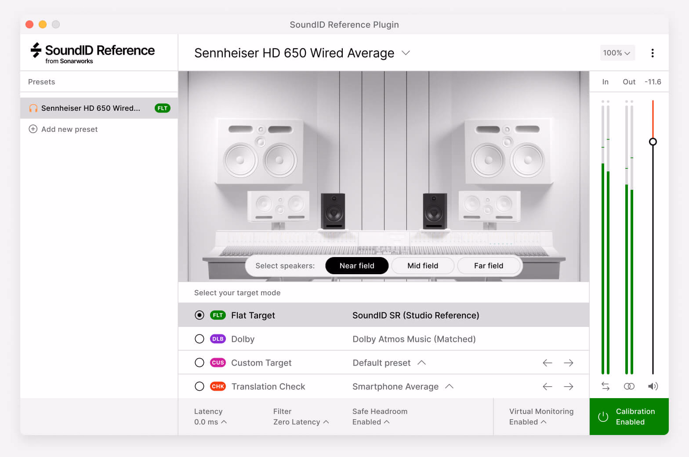The width and height of the screenshot is (689, 457).
Task: Select the Custom Target radio button
Action: (x=199, y=363)
